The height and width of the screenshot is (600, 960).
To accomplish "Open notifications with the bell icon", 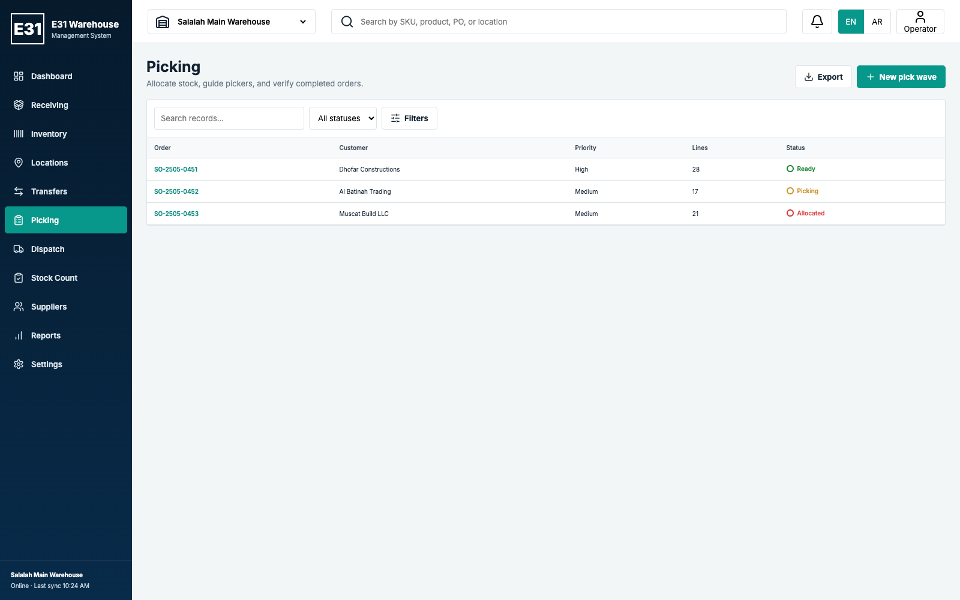I will [817, 22].
